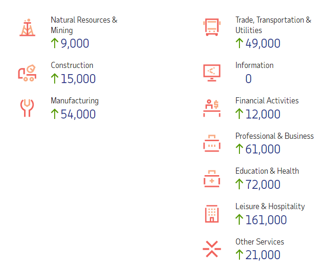Viewport: 329px width, 279px height.
Task: Click the Manufacturing 54,000 value
Action: [78, 114]
